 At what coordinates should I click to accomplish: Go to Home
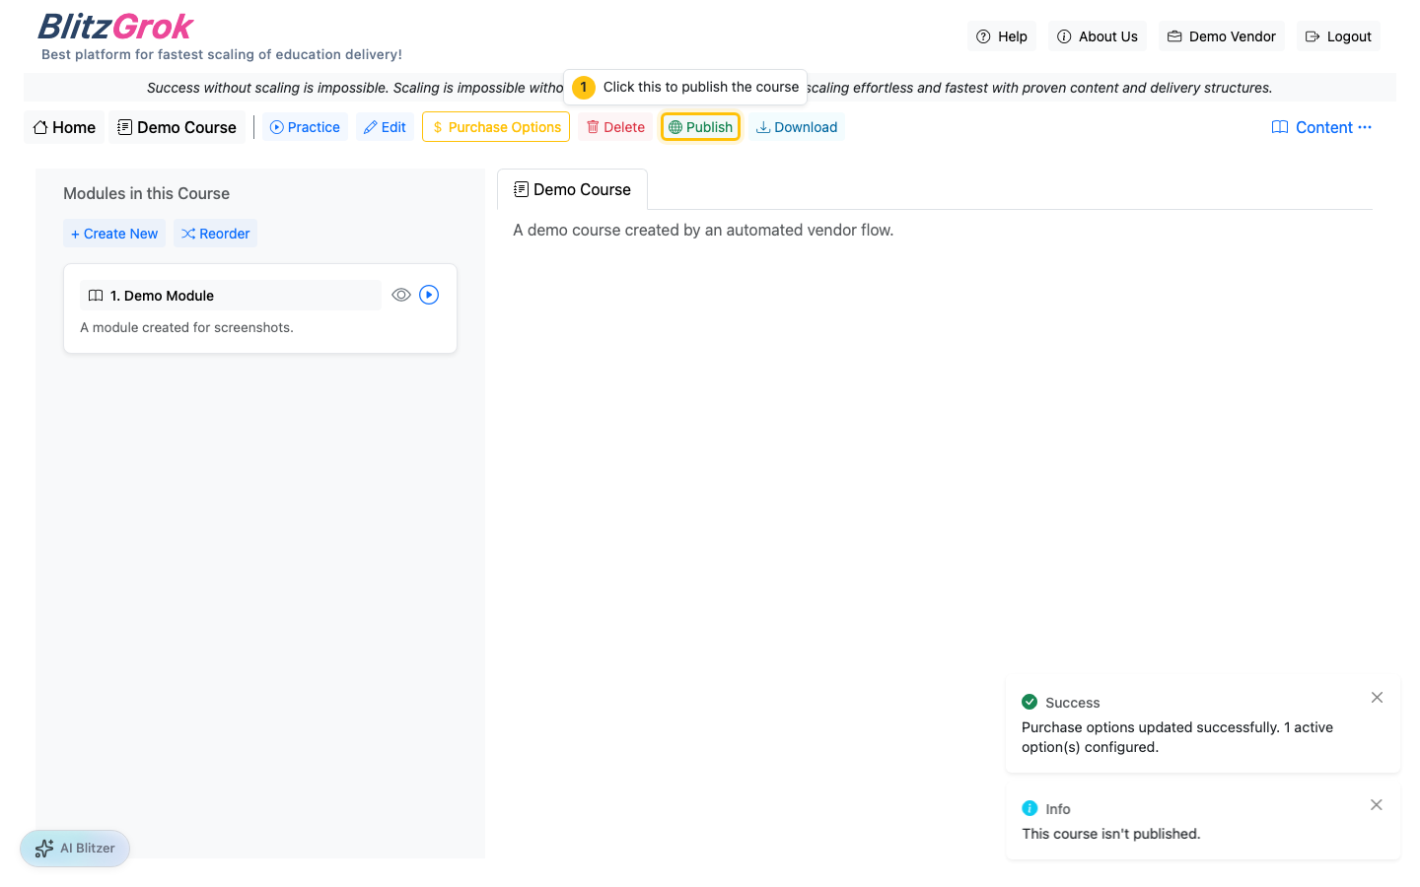[x=64, y=127]
